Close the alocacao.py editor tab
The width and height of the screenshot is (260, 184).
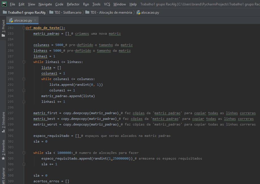[x=35, y=20]
